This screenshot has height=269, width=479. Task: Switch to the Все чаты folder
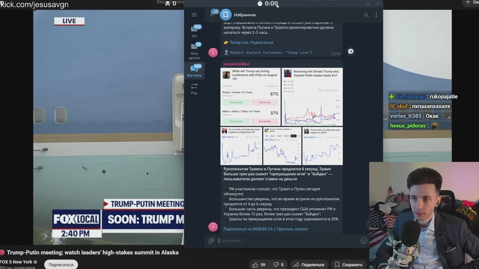point(194,70)
